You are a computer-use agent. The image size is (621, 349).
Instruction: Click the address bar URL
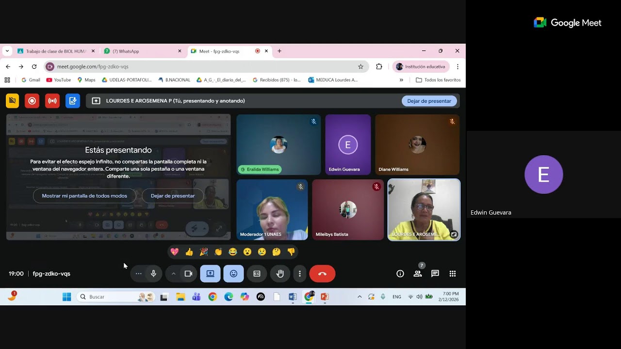coord(93,66)
